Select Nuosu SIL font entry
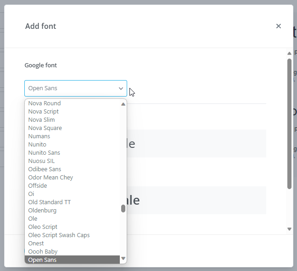 click(73, 161)
